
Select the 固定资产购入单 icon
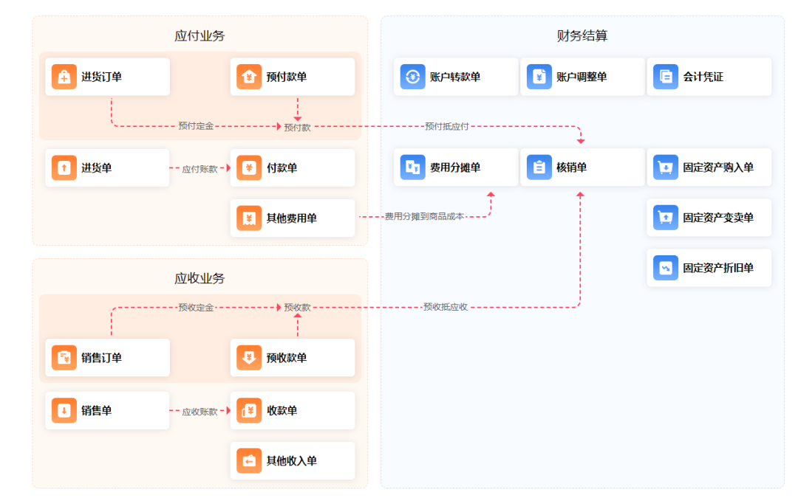[x=665, y=167]
